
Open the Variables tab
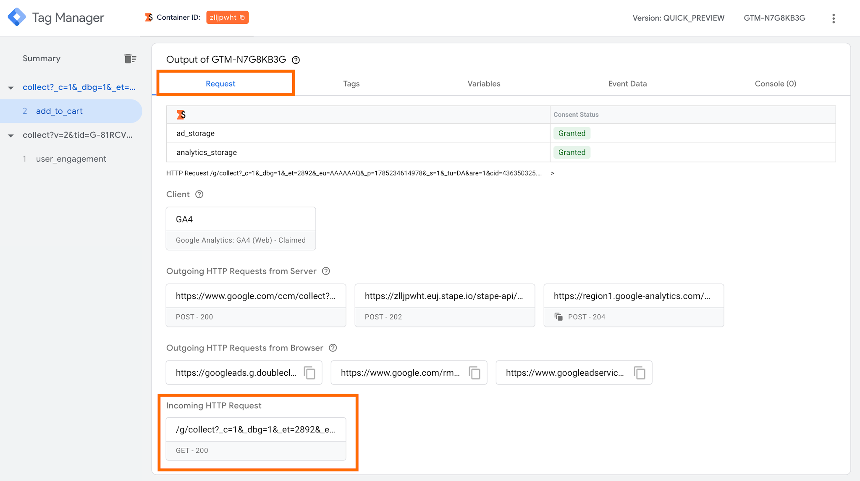coord(484,84)
